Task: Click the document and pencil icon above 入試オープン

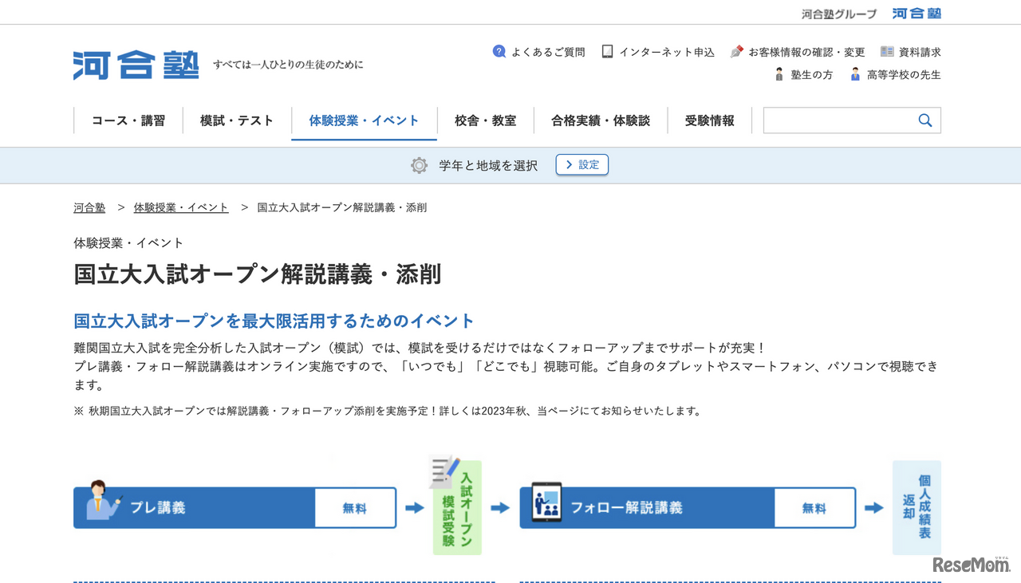Action: click(444, 472)
